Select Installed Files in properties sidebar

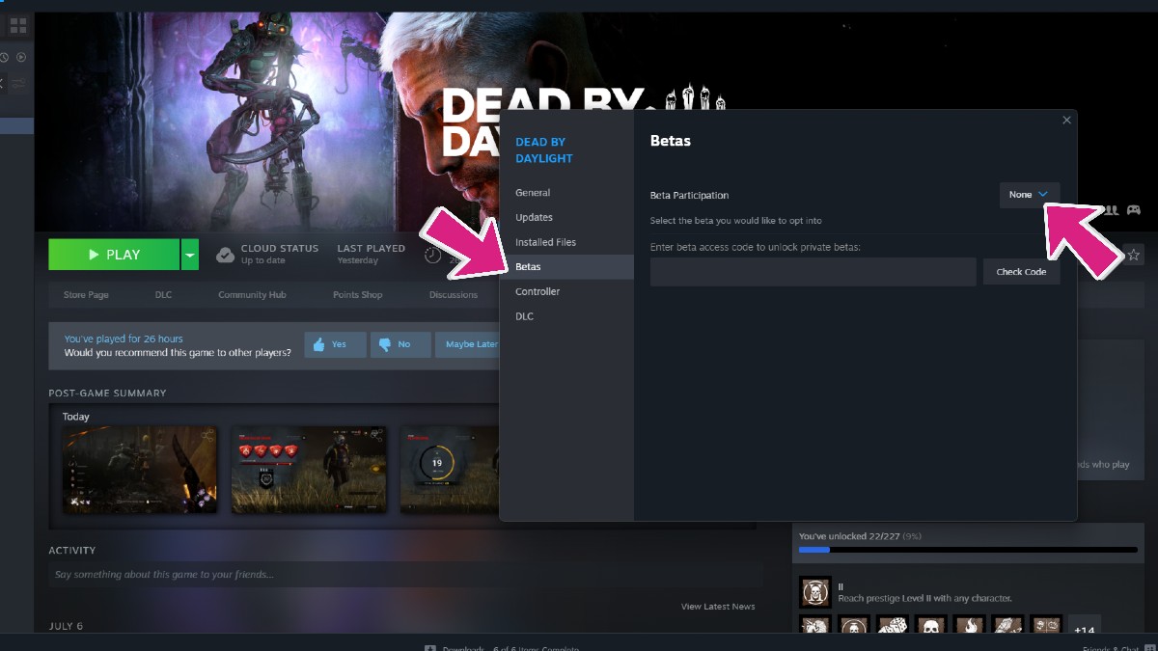(x=566, y=242)
